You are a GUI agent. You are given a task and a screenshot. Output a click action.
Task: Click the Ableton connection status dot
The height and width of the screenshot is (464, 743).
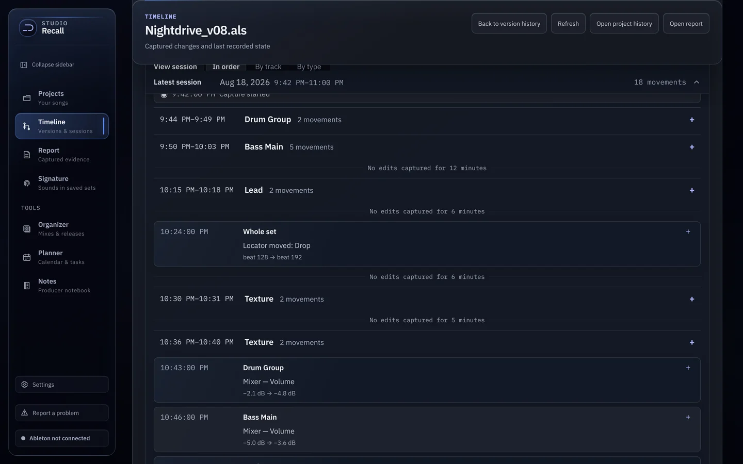click(23, 438)
